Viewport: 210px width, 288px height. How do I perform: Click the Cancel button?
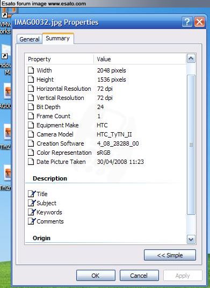coord(139,275)
